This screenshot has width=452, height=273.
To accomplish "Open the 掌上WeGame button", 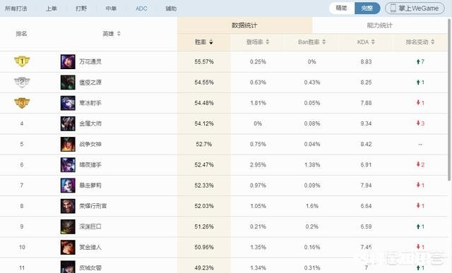I will click(x=415, y=8).
